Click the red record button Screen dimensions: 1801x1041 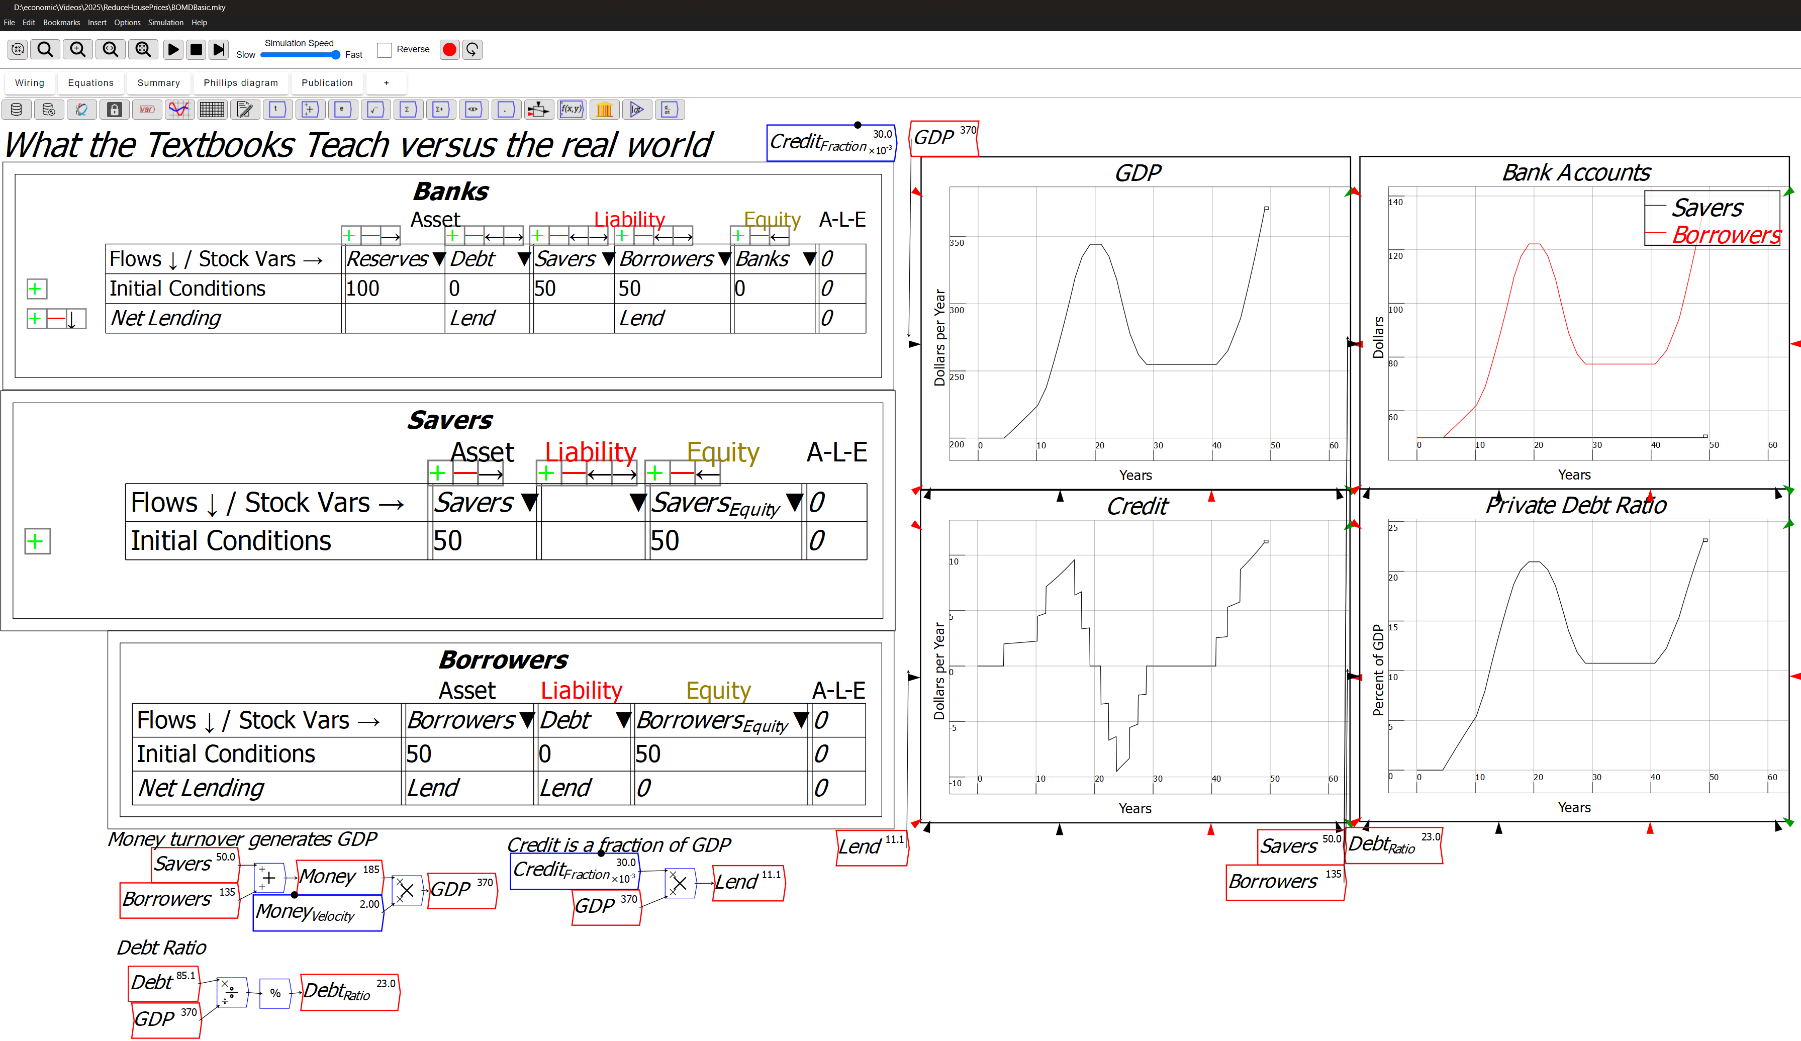(x=449, y=49)
